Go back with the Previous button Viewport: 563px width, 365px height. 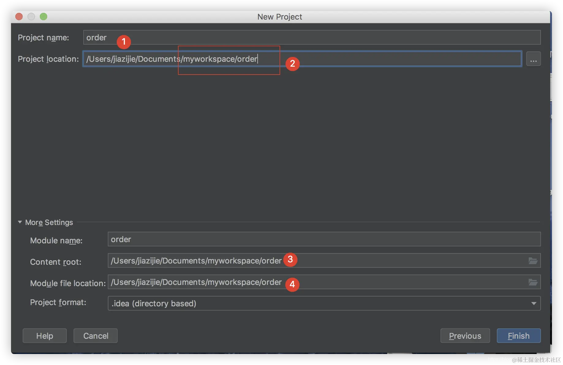(x=465, y=336)
